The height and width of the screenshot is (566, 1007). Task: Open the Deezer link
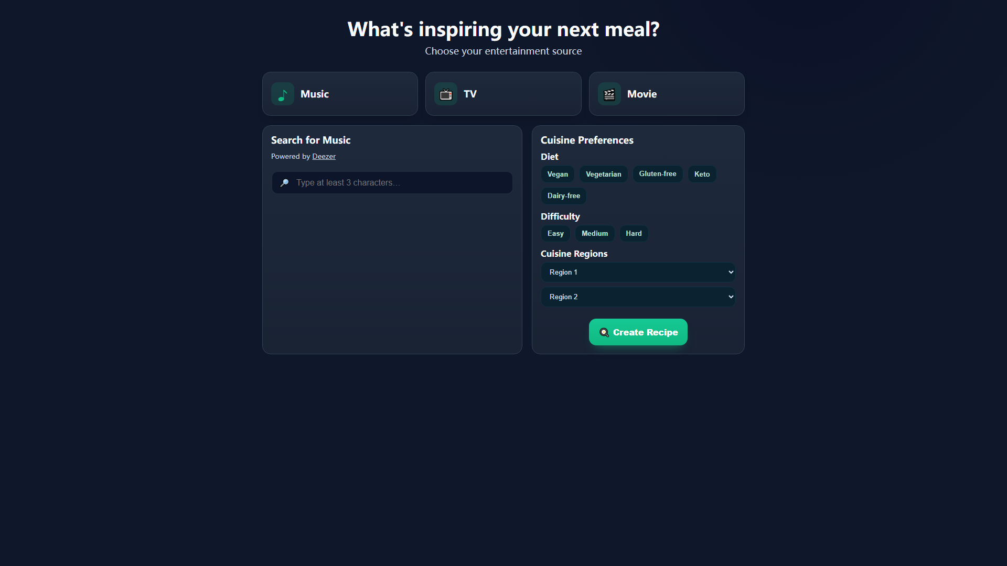pyautogui.click(x=324, y=156)
